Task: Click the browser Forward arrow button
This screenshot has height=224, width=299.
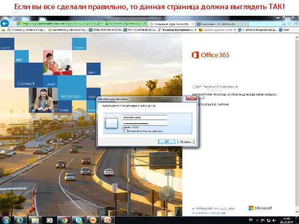Action: coord(13,24)
